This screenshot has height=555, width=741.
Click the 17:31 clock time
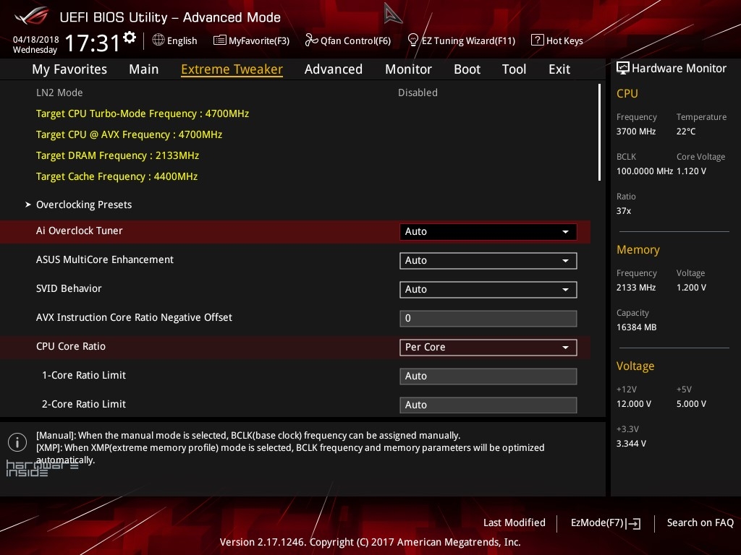coord(92,43)
